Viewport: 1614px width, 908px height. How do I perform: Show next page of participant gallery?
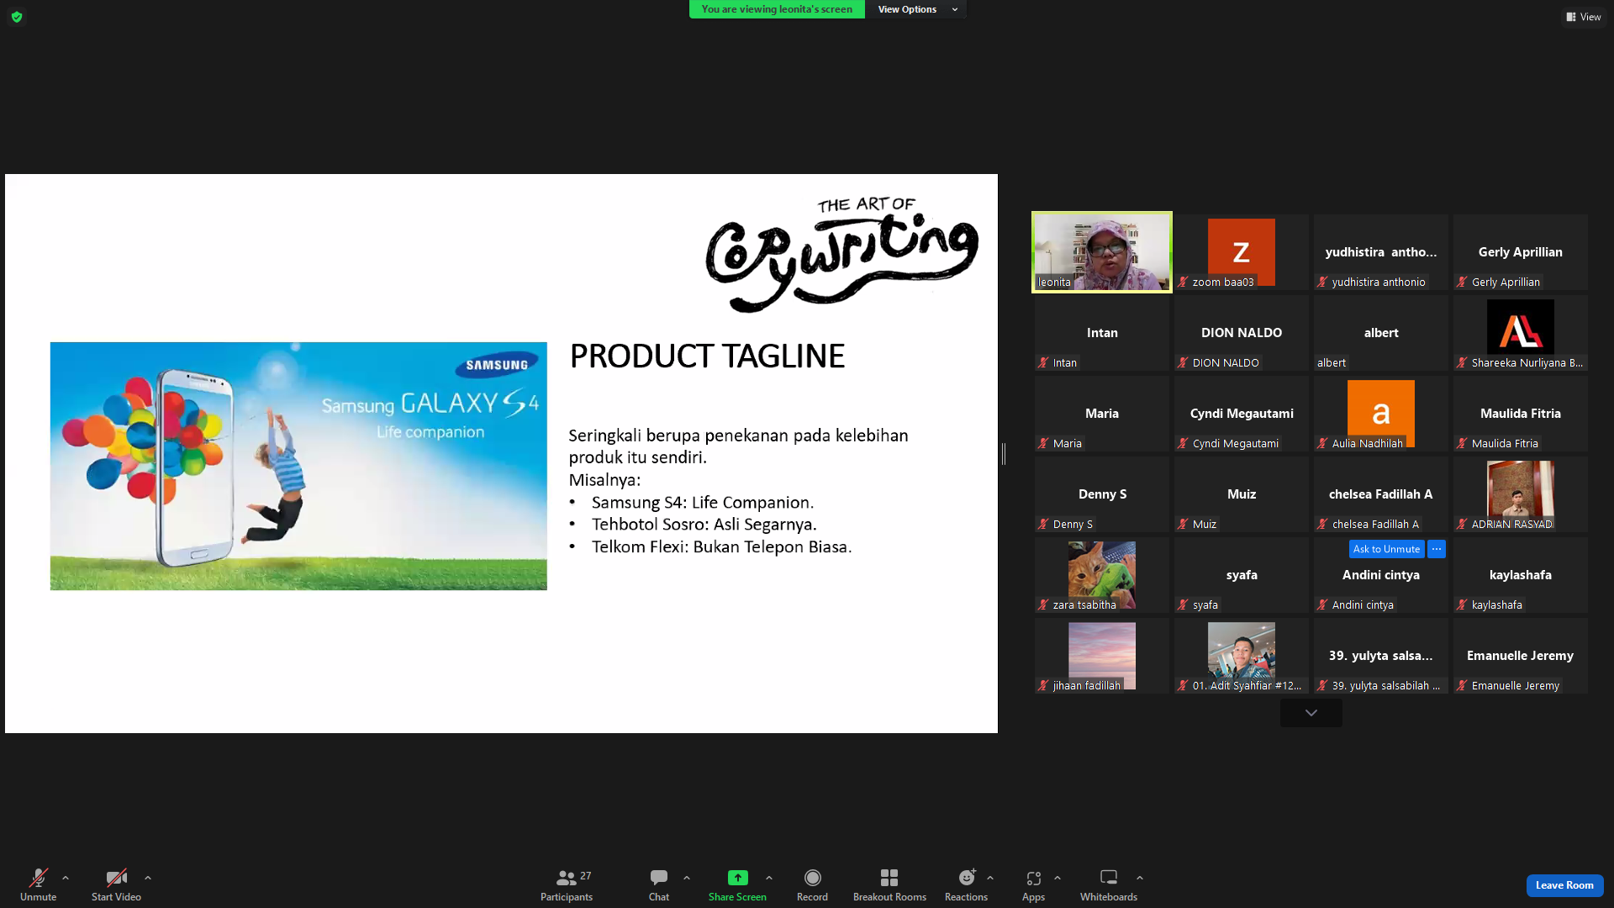click(x=1311, y=713)
